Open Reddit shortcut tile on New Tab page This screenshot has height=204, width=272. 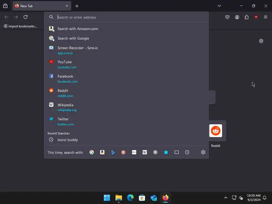coord(216,131)
